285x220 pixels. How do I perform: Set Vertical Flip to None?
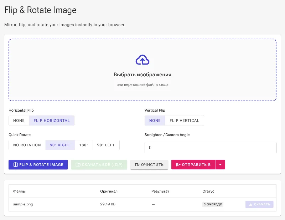155,121
